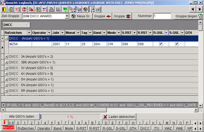Click the Laden abbrechen button
The image size is (204, 132).
(119, 117)
